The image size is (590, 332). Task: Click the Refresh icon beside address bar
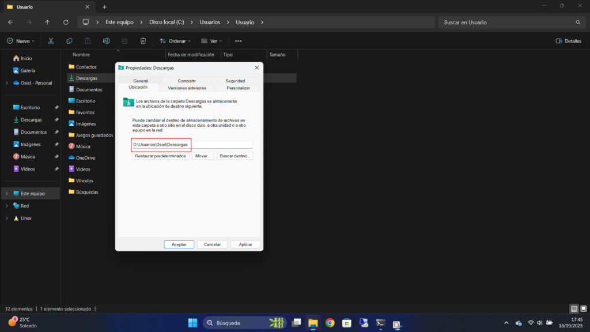66,22
